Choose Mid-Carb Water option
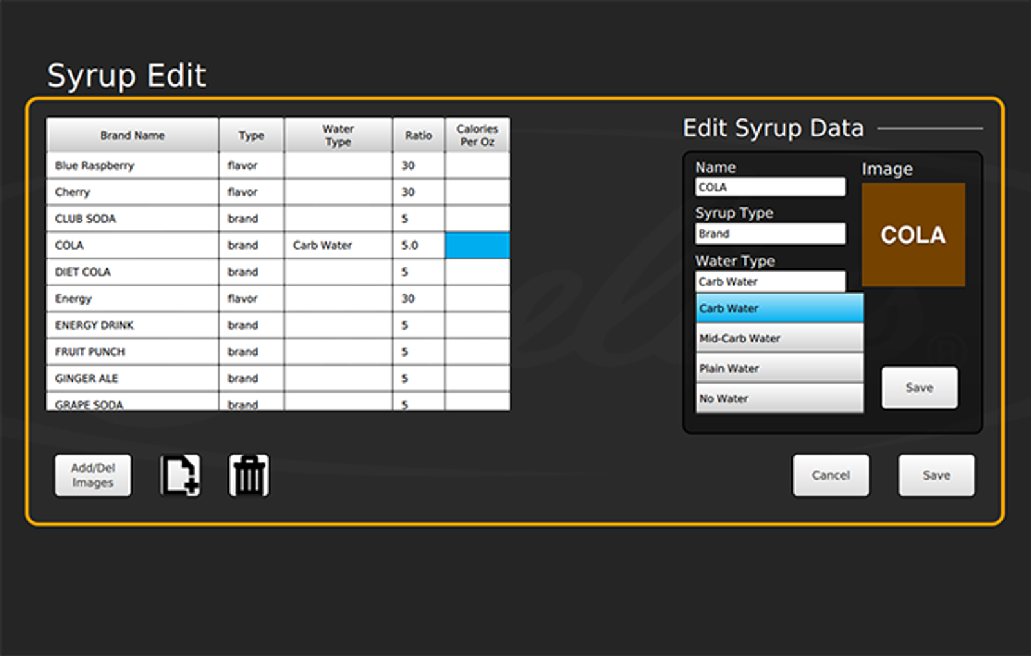 780,338
